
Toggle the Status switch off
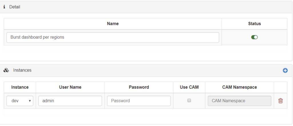pyautogui.click(x=254, y=37)
